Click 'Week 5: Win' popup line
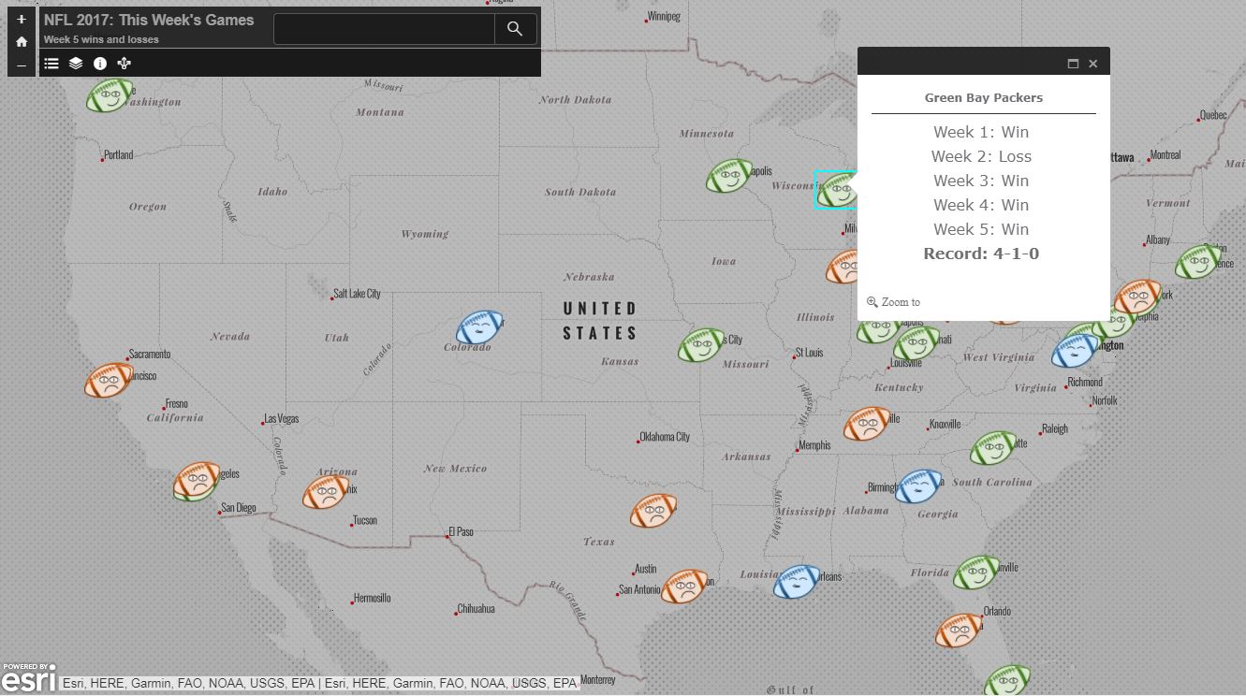The width and height of the screenshot is (1246, 696). (981, 229)
